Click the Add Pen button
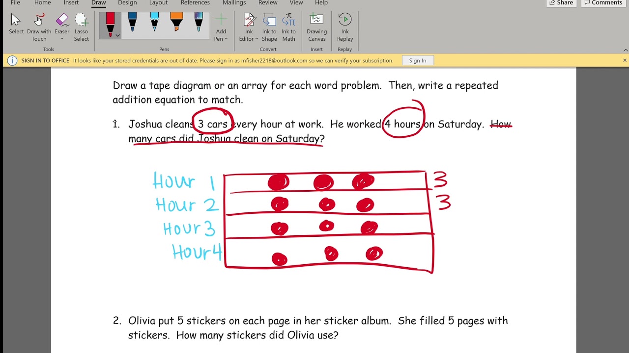 221,27
